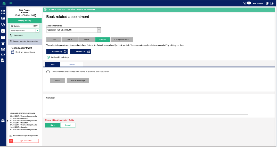The image size is (277, 147).
Task: Switch to the Manual tab
Action: (x=71, y=64)
